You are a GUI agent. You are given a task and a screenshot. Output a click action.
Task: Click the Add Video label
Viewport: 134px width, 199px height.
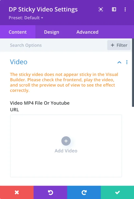(x=66, y=151)
